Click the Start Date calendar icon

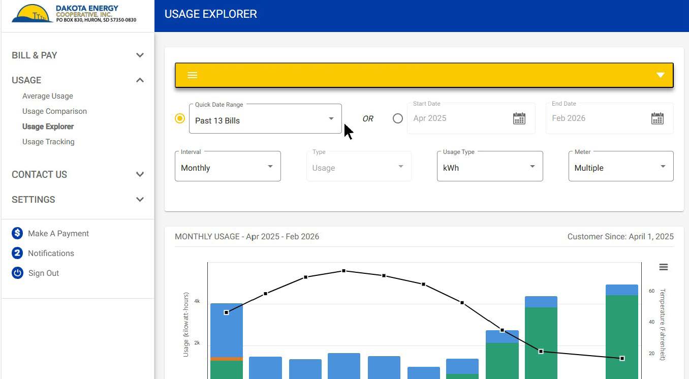(519, 118)
